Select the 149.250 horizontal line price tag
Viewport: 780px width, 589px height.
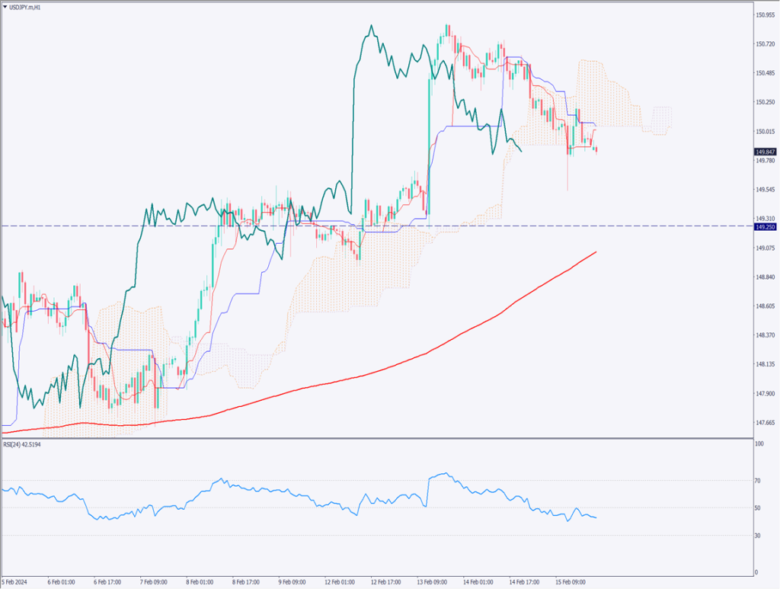(x=765, y=226)
